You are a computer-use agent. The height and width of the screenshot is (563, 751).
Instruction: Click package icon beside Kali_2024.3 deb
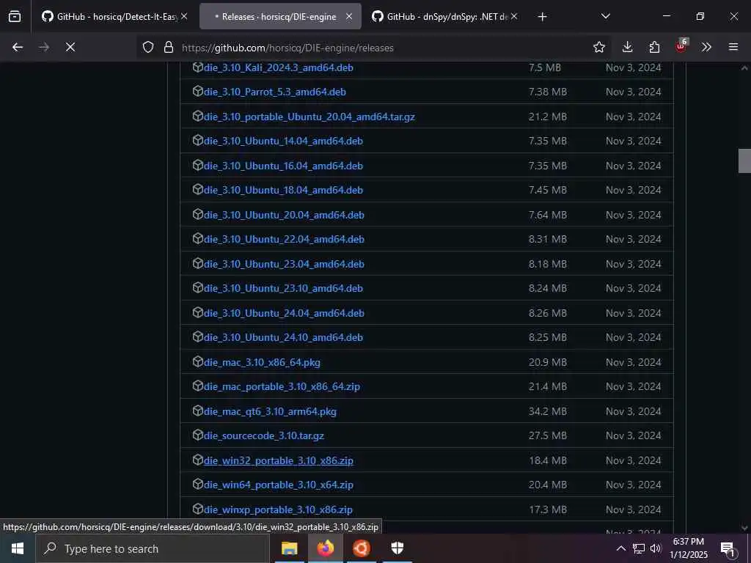click(198, 67)
